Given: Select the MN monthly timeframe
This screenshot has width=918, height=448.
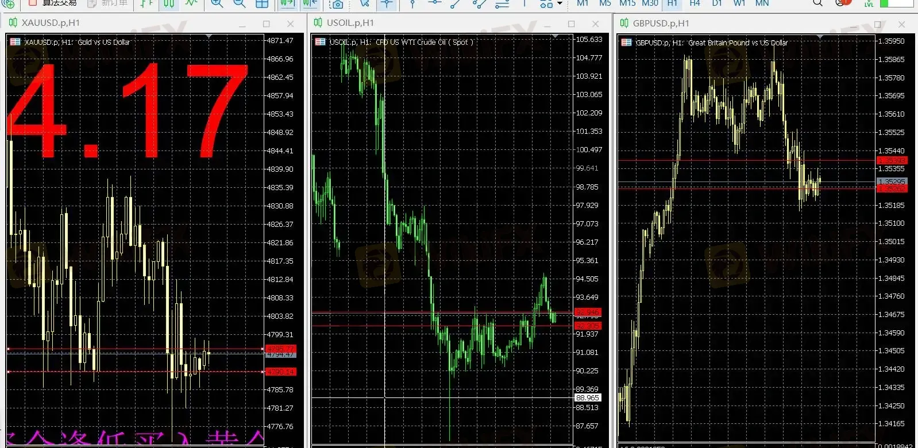Looking at the screenshot, I should tap(762, 3).
